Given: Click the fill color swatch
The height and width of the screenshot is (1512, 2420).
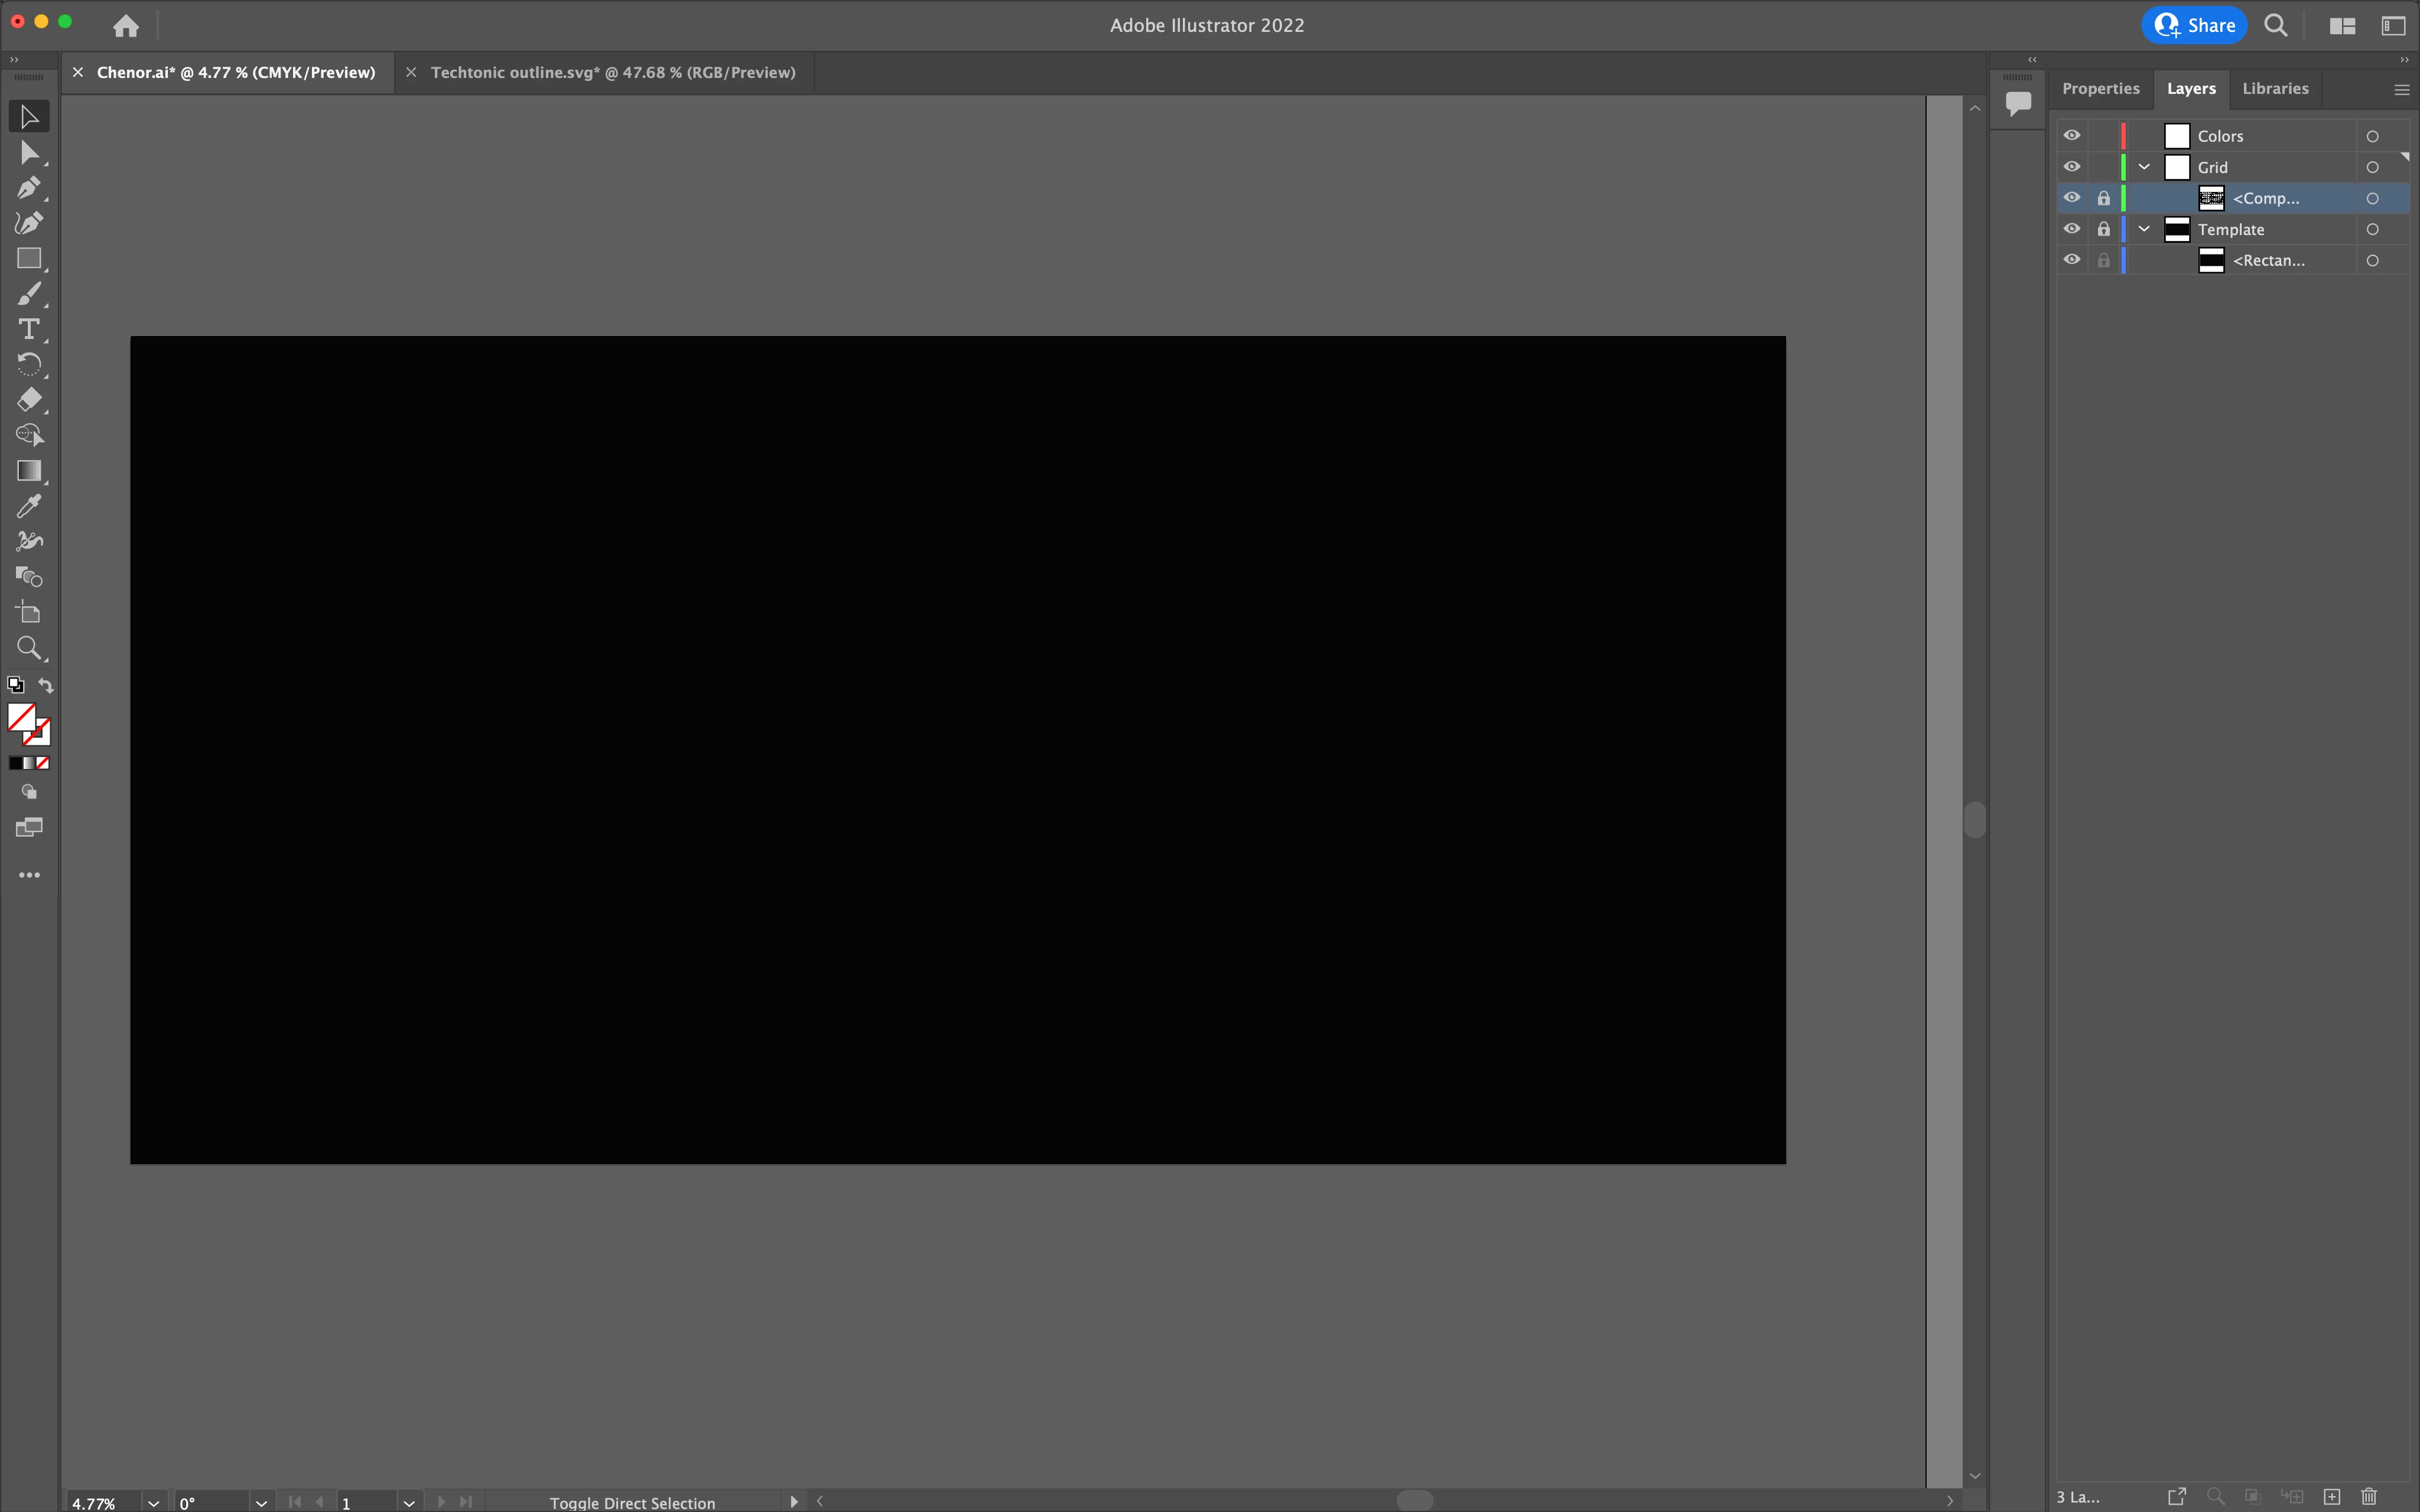Looking at the screenshot, I should pos(20,716).
